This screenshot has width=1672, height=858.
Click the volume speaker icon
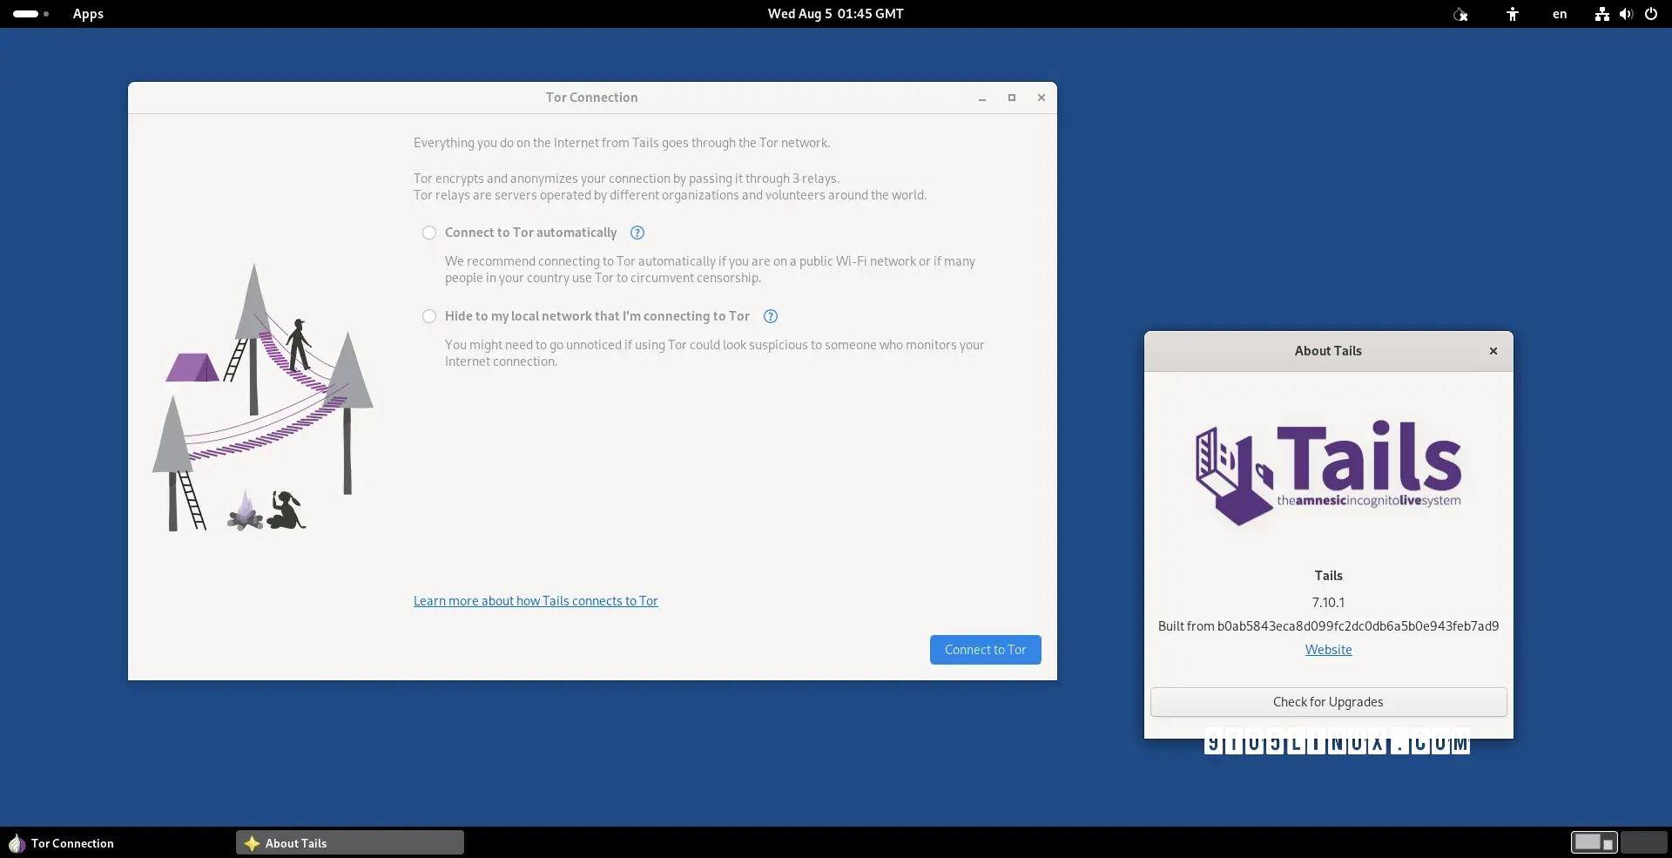[1626, 14]
